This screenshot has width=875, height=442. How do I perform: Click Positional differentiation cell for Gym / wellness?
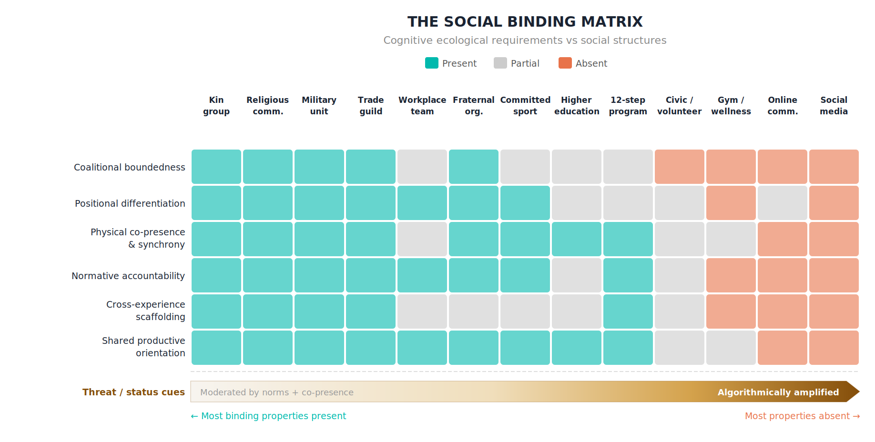(731, 203)
